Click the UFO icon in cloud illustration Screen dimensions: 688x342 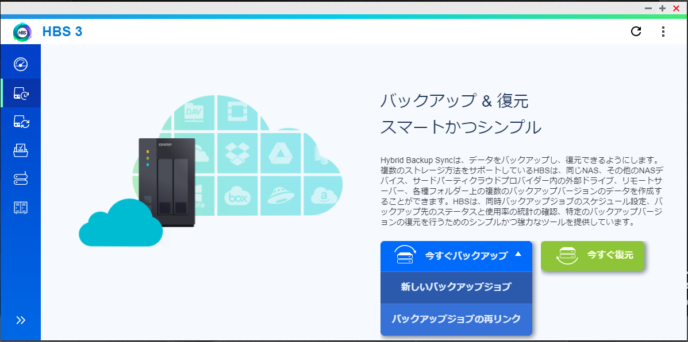pyautogui.click(x=280, y=196)
